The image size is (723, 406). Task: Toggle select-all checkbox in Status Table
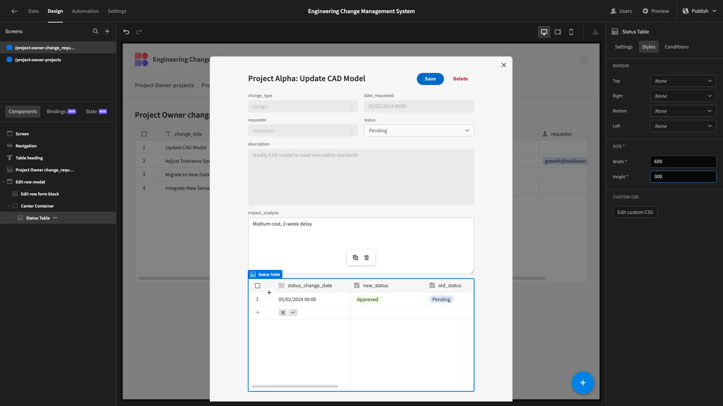tap(258, 286)
